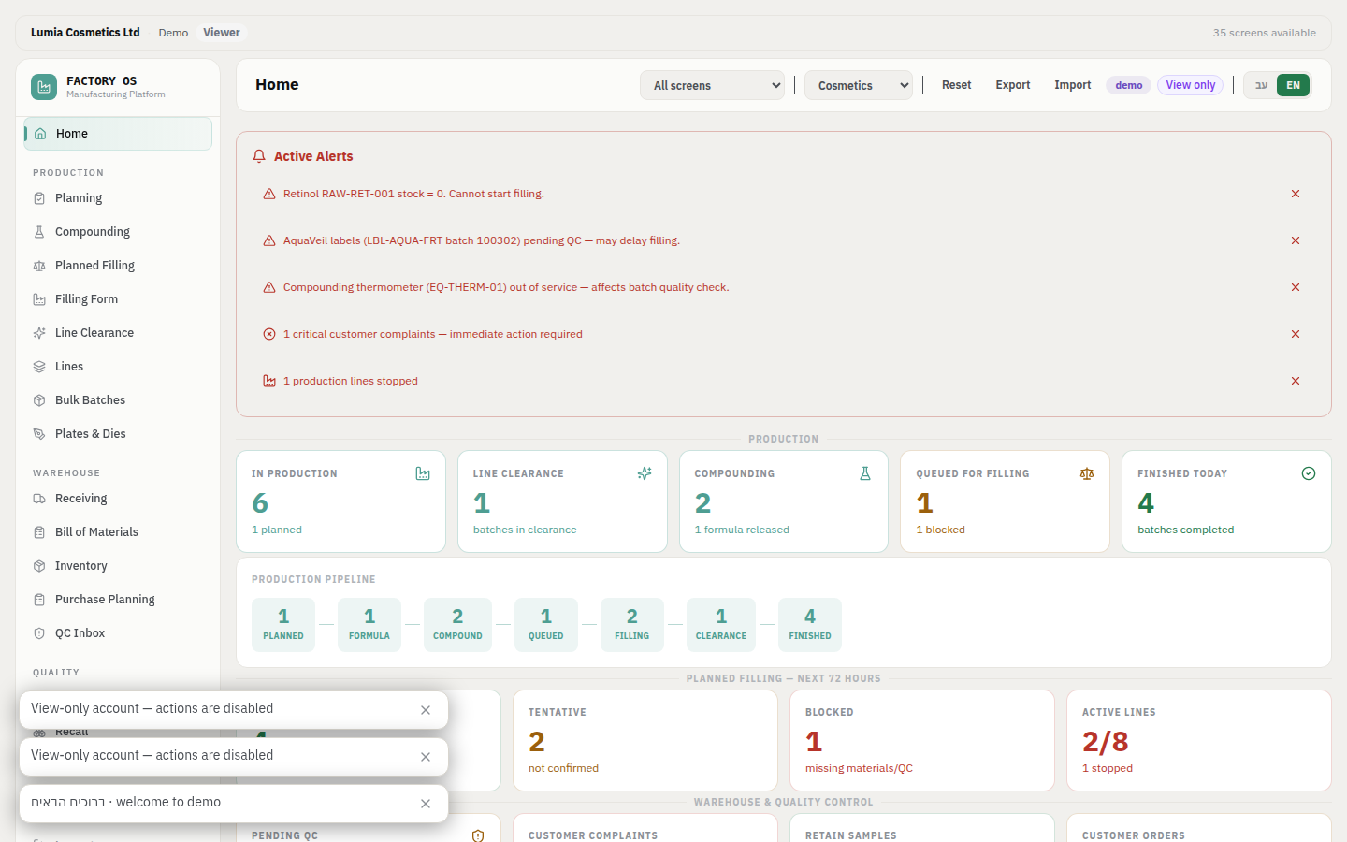This screenshot has height=842, width=1347.
Task: Dismiss the critical customer complaints alert
Action: tap(1296, 334)
